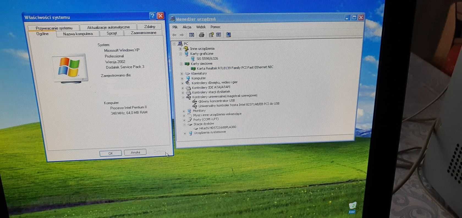This screenshot has height=218, width=462.
Task: Collapse the PC root node
Action: pyautogui.click(x=174, y=44)
